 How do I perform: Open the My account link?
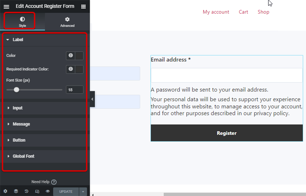click(x=216, y=12)
